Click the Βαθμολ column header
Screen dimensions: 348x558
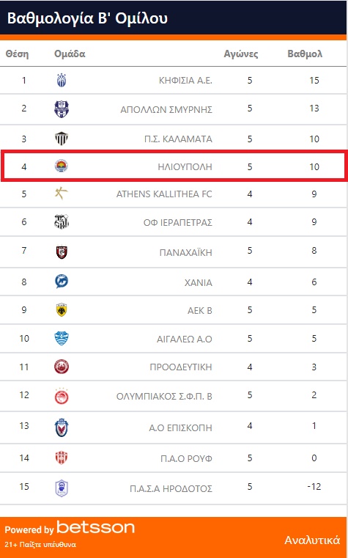pyautogui.click(x=305, y=54)
